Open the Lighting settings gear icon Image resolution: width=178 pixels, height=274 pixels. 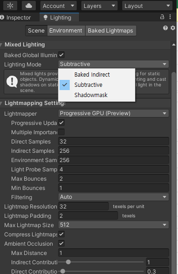[173, 28]
